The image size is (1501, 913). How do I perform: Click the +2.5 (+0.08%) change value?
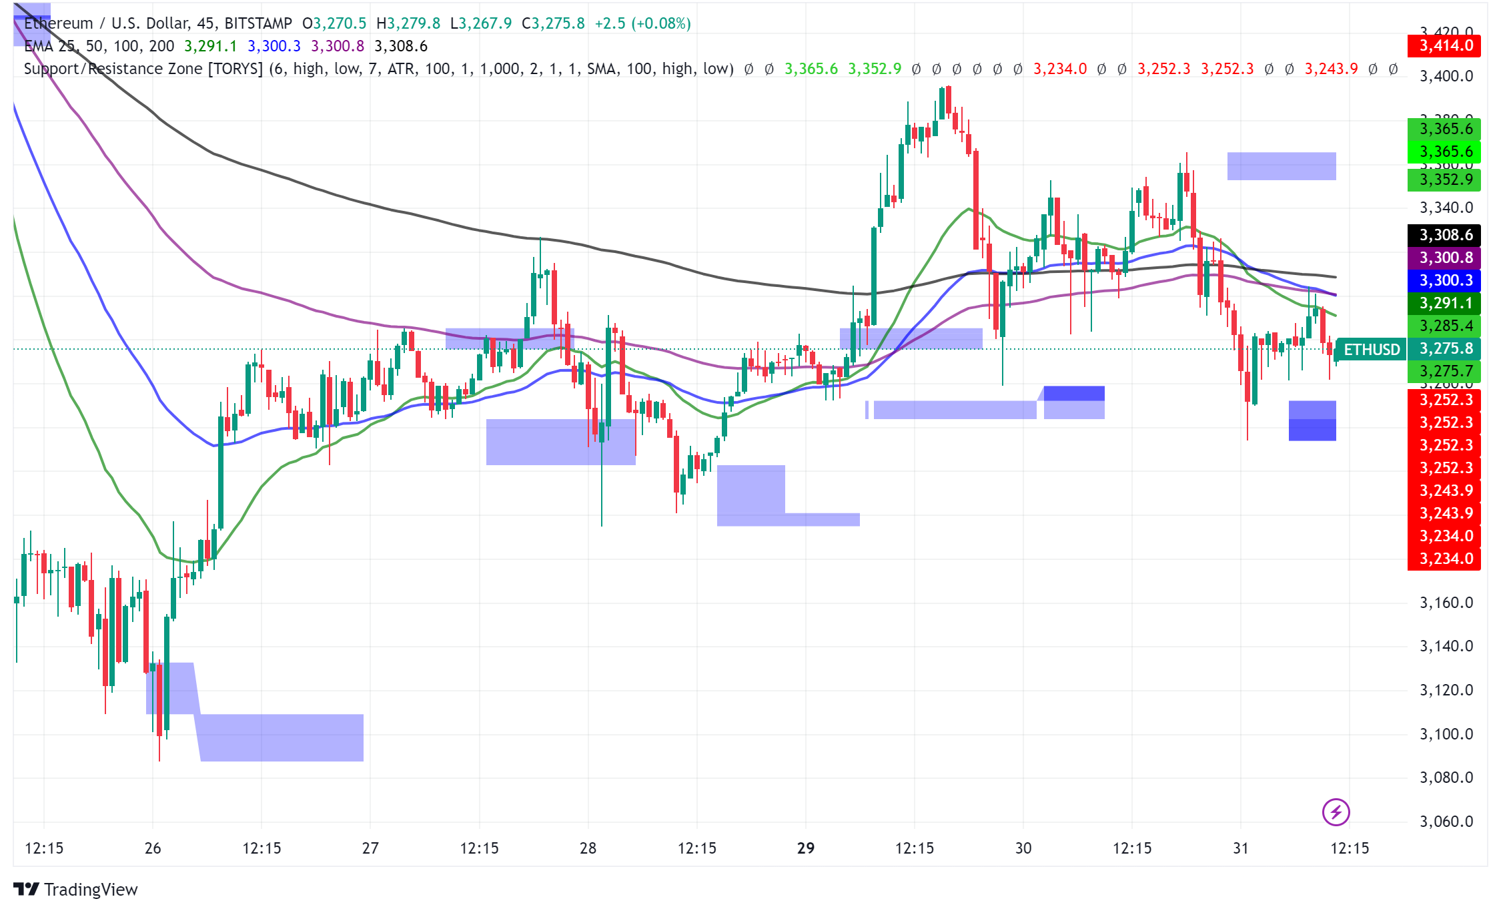642,23
